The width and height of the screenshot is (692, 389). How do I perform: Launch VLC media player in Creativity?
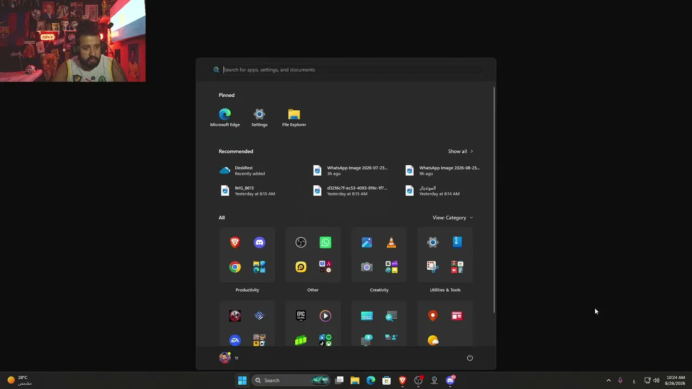click(391, 243)
